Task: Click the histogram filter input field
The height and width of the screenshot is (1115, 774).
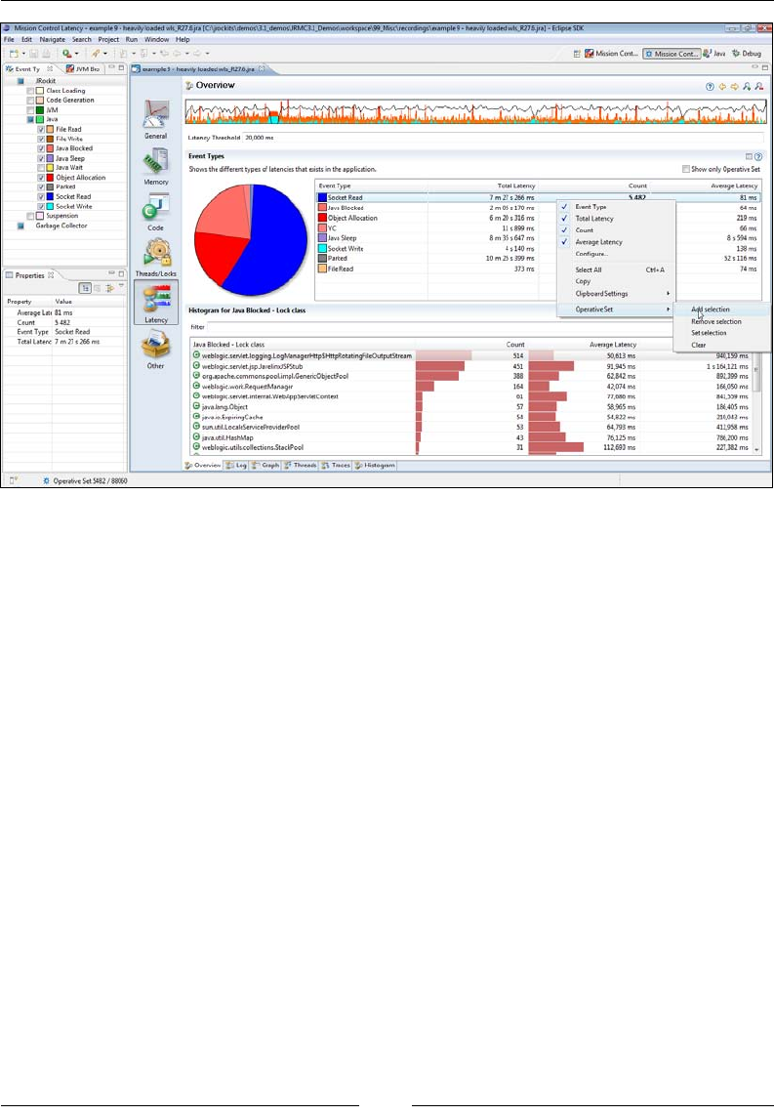Action: pyautogui.click(x=484, y=327)
